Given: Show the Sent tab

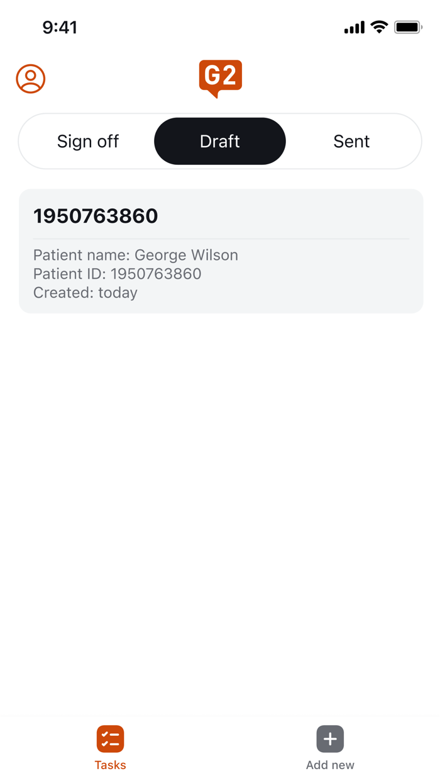Looking at the screenshot, I should point(351,142).
